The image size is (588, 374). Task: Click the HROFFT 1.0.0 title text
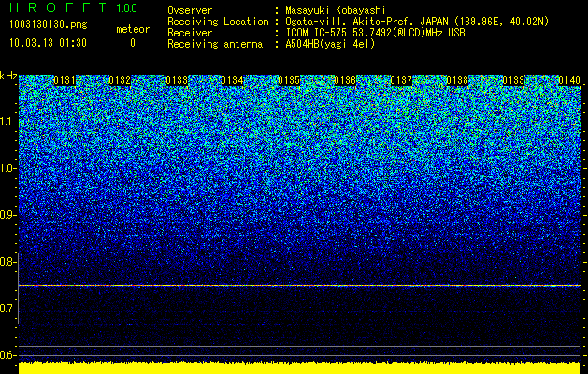[74, 7]
